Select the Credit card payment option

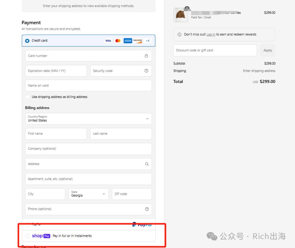(27, 41)
